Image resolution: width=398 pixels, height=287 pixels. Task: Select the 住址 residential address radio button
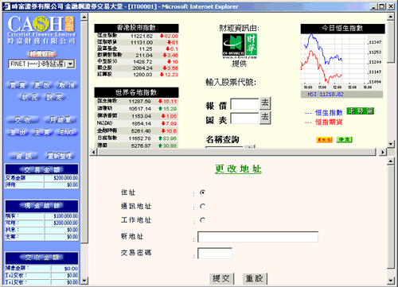[202, 192]
